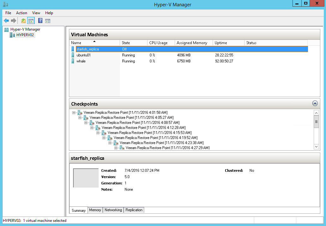326x226 pixels.
Task: Select restore point labeled 4:01:58 AM
Action: 126,113
